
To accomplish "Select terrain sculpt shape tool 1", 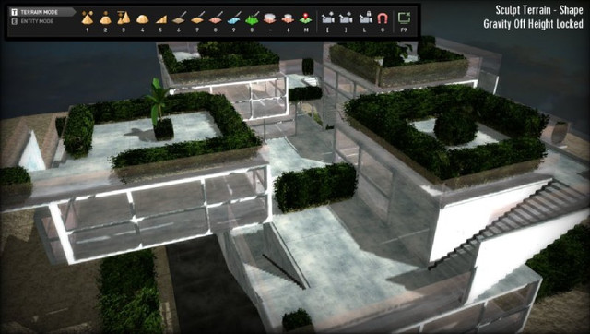I will pos(88,18).
